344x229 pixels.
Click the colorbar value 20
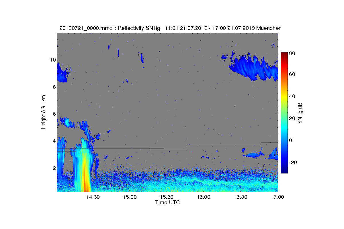tap(293, 118)
